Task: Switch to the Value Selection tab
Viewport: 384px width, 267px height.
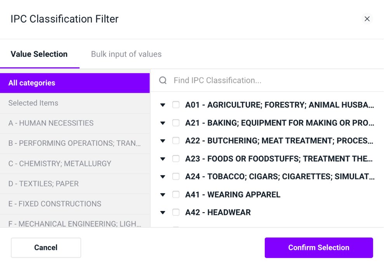Action: coord(39,54)
